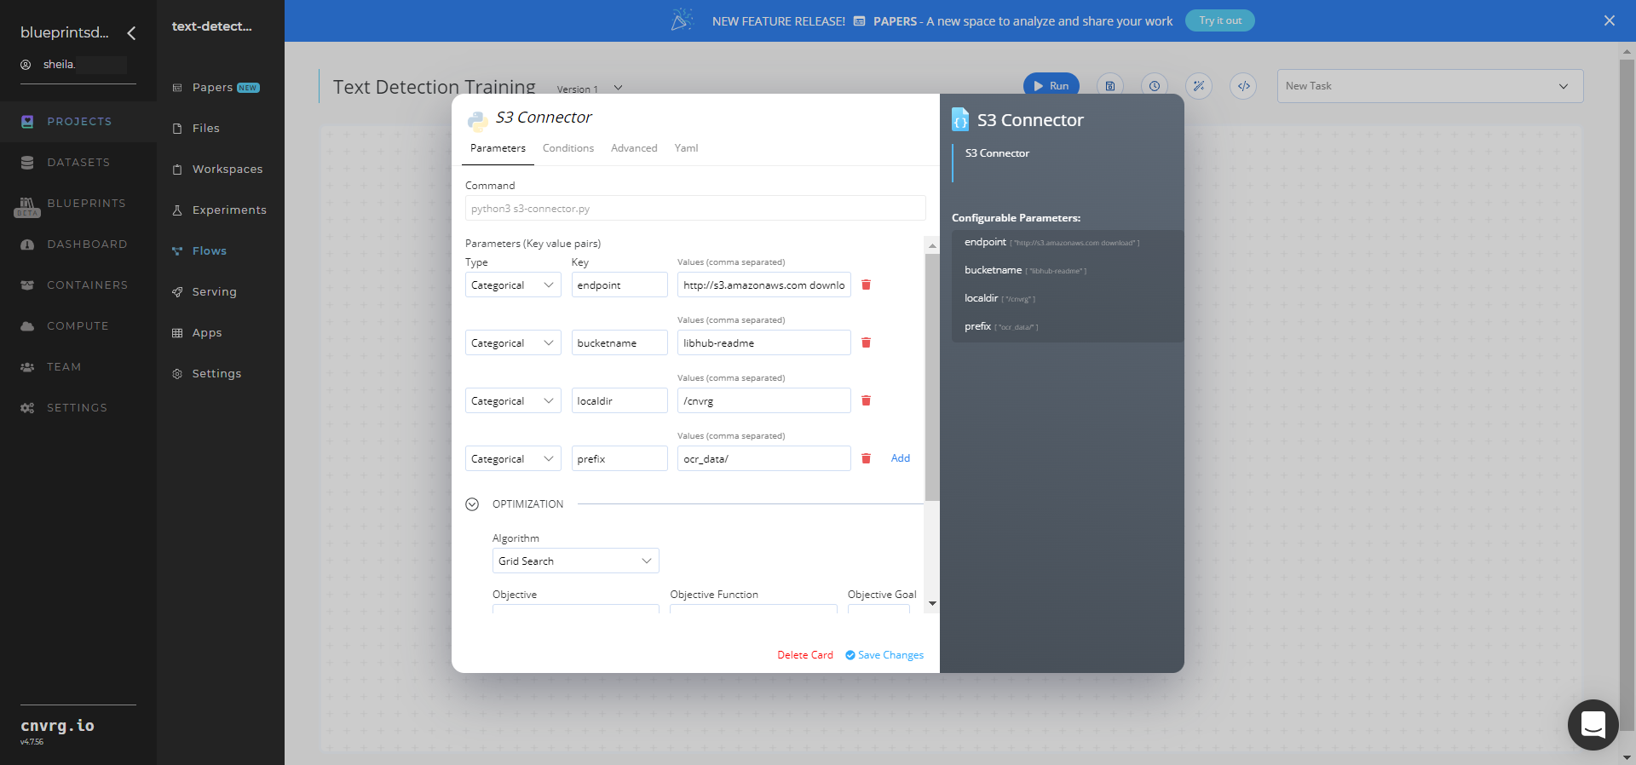Click Add parameter link

click(901, 458)
